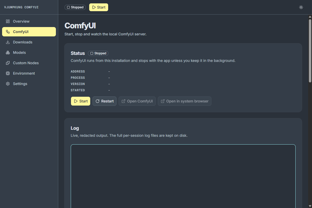312x208 pixels.
Task: Start the server from the top bar
Action: pyautogui.click(x=99, y=7)
